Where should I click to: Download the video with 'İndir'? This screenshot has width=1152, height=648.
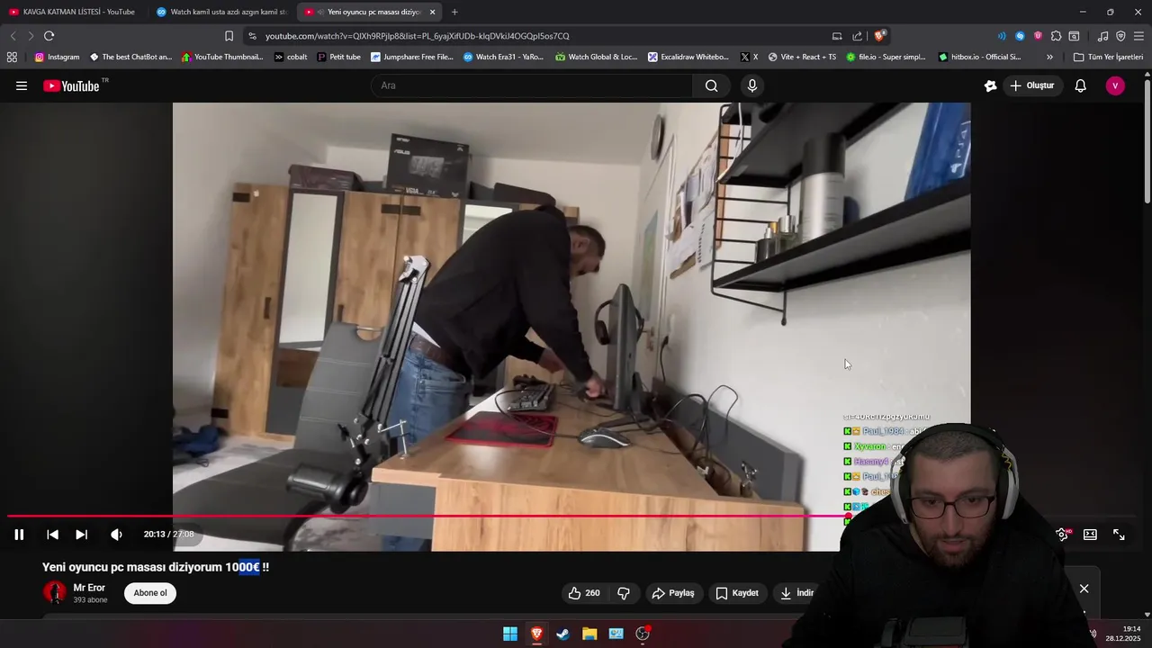click(x=796, y=593)
